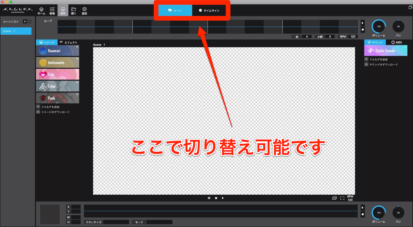Adjust the loop パン knob
This screenshot has width=413, height=227.
click(x=398, y=27)
